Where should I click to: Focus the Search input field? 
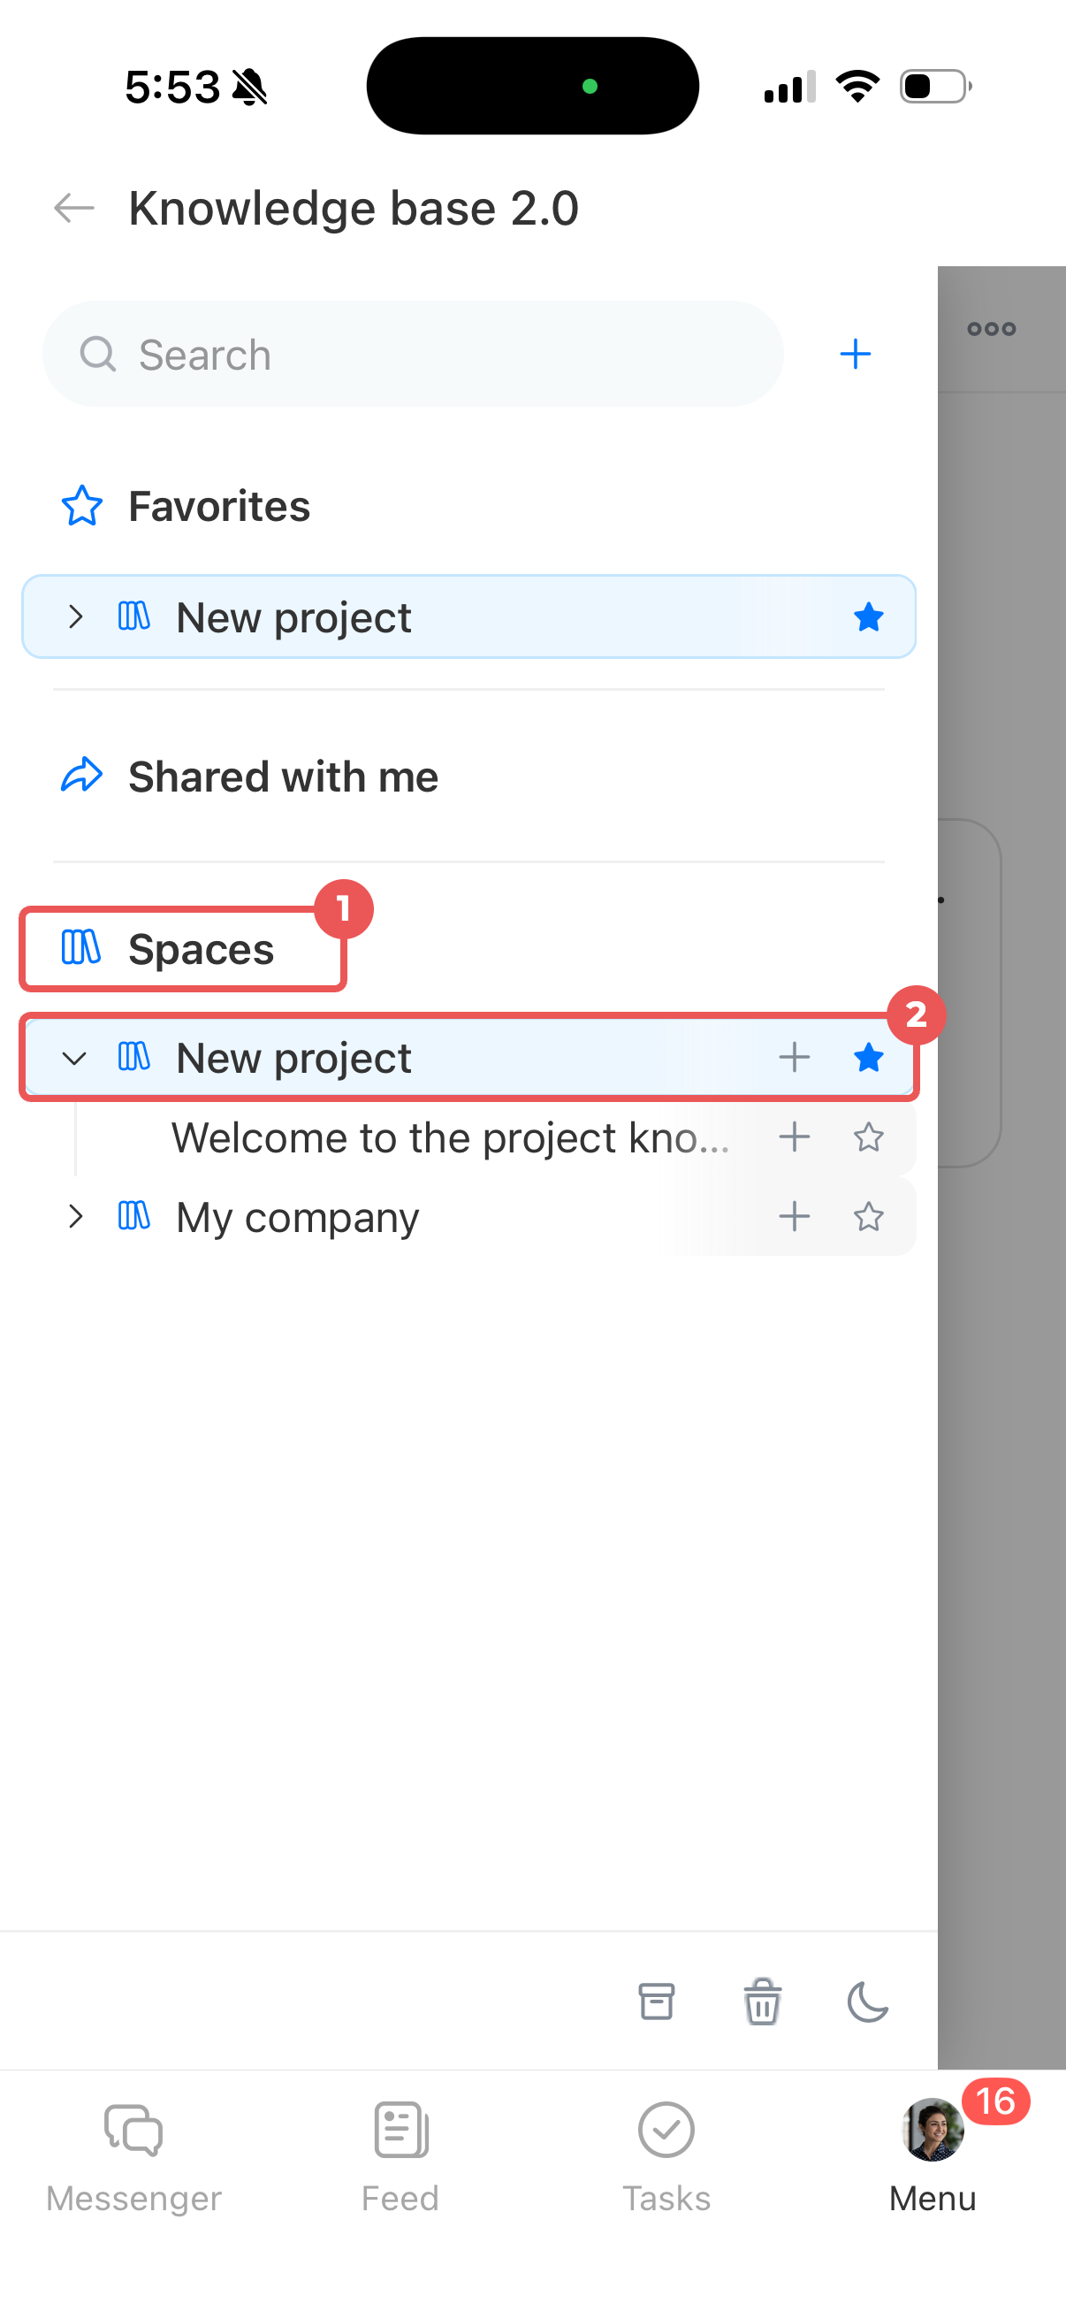pyautogui.click(x=412, y=354)
